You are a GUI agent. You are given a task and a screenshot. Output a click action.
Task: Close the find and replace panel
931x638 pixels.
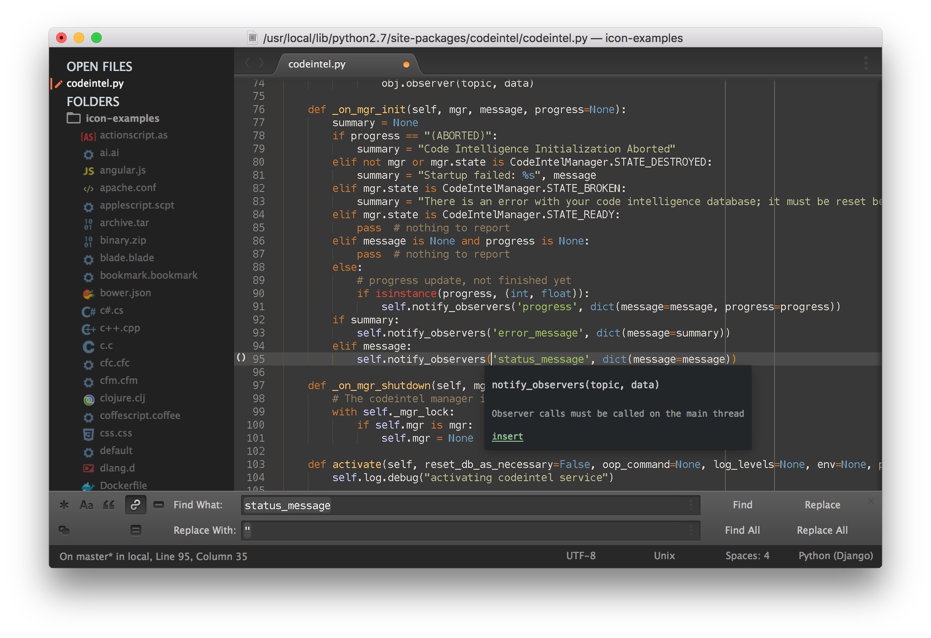[x=871, y=501]
